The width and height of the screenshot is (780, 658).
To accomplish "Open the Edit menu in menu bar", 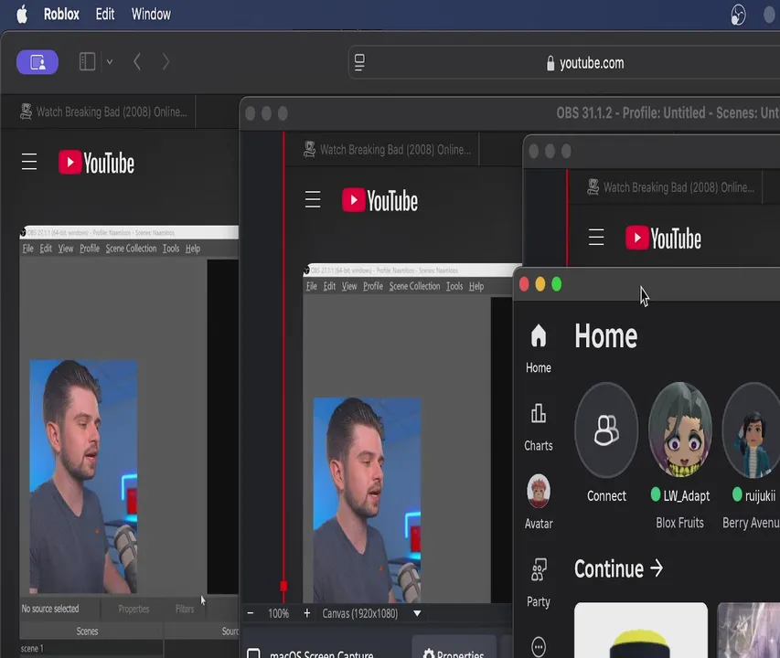I will 105,15.
